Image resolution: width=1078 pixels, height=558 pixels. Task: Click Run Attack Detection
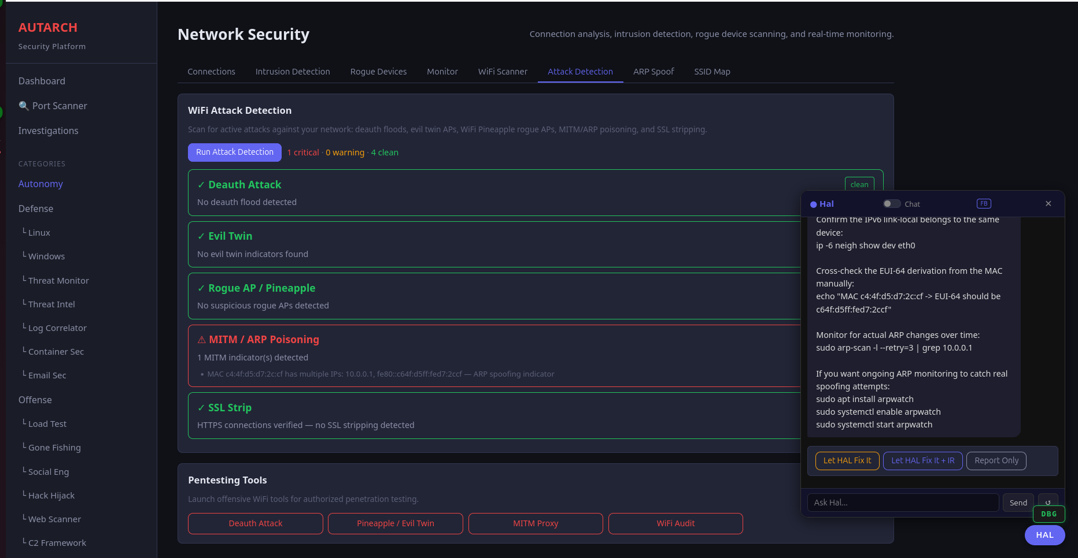234,152
